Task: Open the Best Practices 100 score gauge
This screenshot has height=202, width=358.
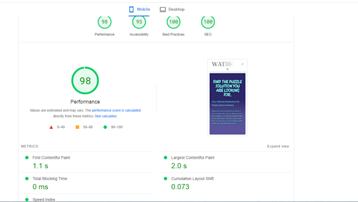Action: click(174, 22)
